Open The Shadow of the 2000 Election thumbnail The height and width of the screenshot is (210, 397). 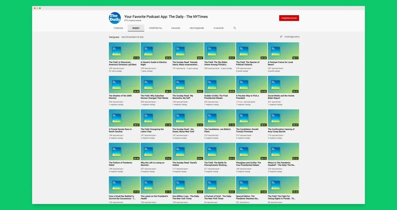pyautogui.click(x=124, y=85)
